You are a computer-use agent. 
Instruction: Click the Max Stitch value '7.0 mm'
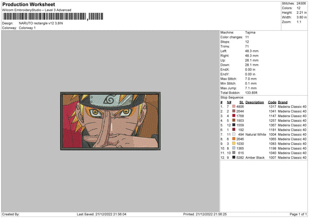(x=251, y=79)
